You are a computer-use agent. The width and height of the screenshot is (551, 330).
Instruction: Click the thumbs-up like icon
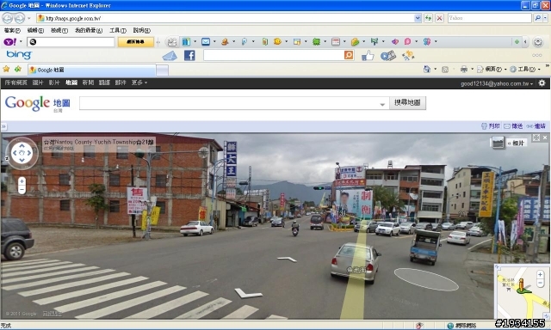tap(368, 55)
